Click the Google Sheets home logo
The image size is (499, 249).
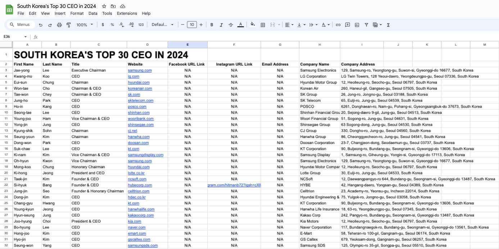pos(9,10)
